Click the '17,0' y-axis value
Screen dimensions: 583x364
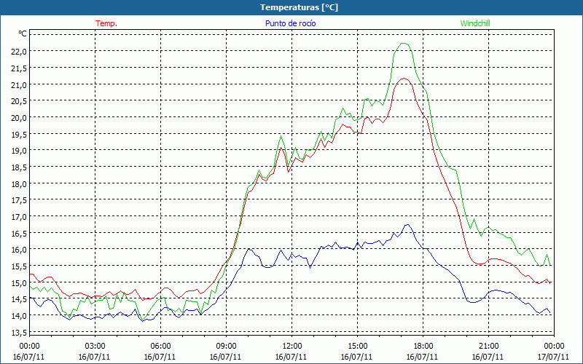20,217
